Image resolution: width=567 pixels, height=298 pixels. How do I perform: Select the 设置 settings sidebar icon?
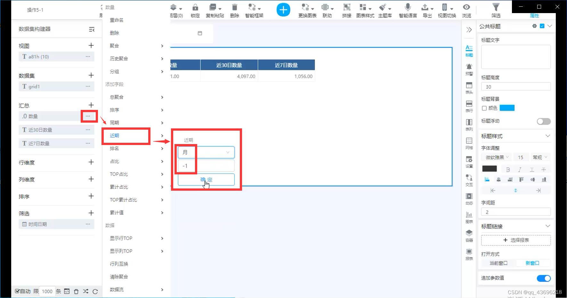(469, 162)
